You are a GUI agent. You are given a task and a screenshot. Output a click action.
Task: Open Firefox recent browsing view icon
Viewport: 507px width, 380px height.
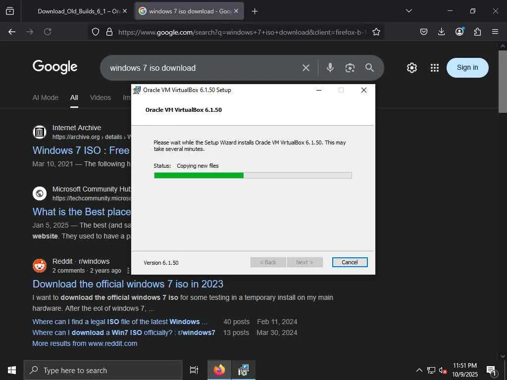click(x=10, y=11)
